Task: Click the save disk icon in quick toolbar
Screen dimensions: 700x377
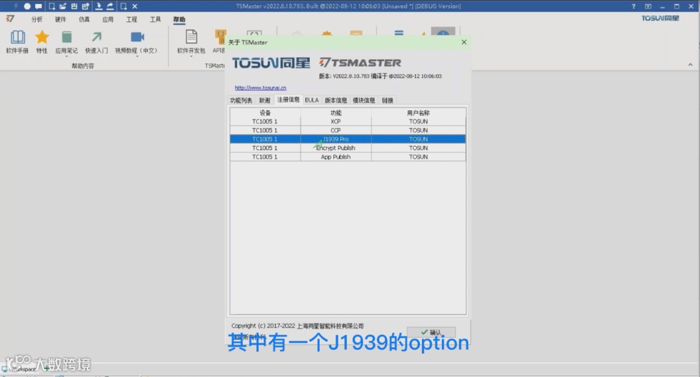Action: pyautogui.click(x=74, y=6)
